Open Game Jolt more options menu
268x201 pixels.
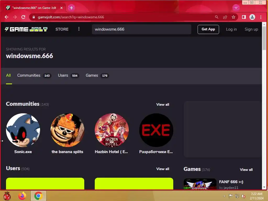(79, 29)
